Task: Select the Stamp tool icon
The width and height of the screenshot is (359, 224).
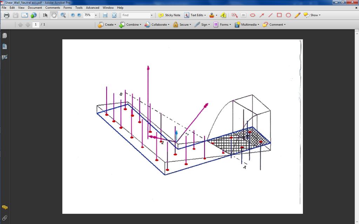Action: coord(212,15)
